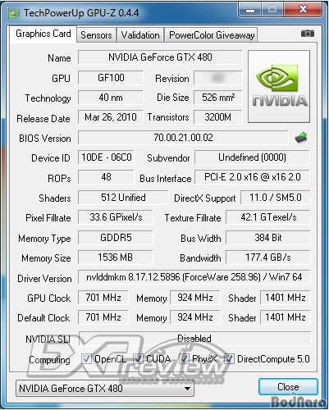Click the Device ID field 10DE - 06C0
Viewport: 329px width, 410px height.
coord(107,157)
